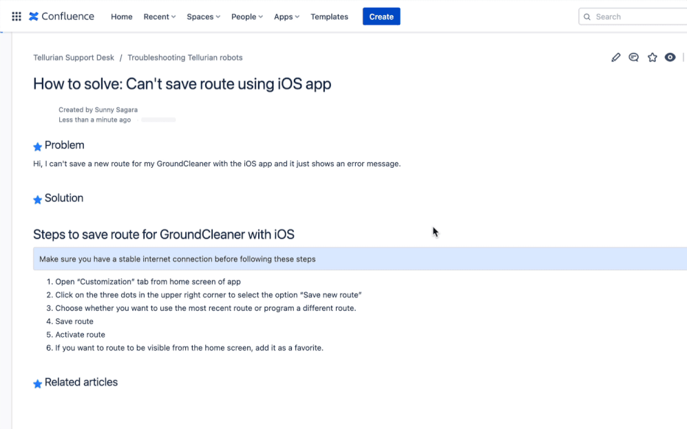This screenshot has height=429, width=687.
Task: Expand the Spaces dropdown menu
Action: pyautogui.click(x=203, y=16)
